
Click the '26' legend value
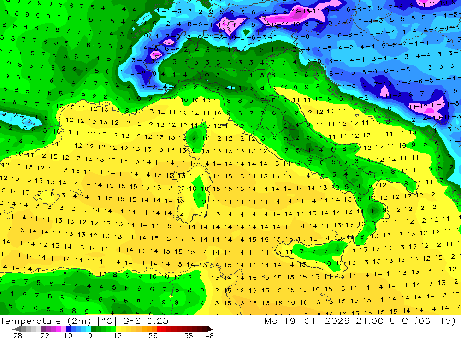(153, 336)
